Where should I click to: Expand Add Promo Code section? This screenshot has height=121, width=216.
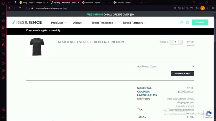pos(165,67)
